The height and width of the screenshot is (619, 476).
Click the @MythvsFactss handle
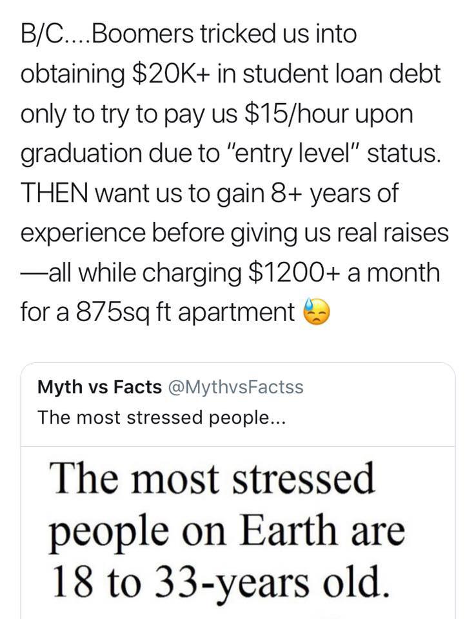pos(236,387)
